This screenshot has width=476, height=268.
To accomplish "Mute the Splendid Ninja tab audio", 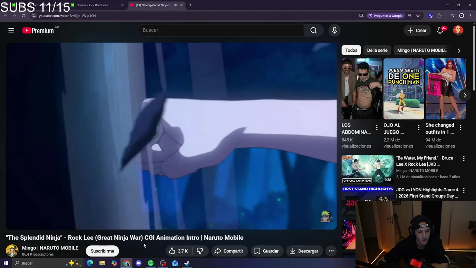I will tap(176, 5).
